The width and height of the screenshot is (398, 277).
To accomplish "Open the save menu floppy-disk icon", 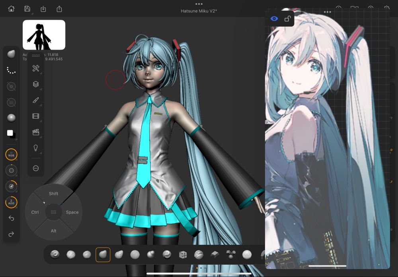I will click(x=27, y=9).
